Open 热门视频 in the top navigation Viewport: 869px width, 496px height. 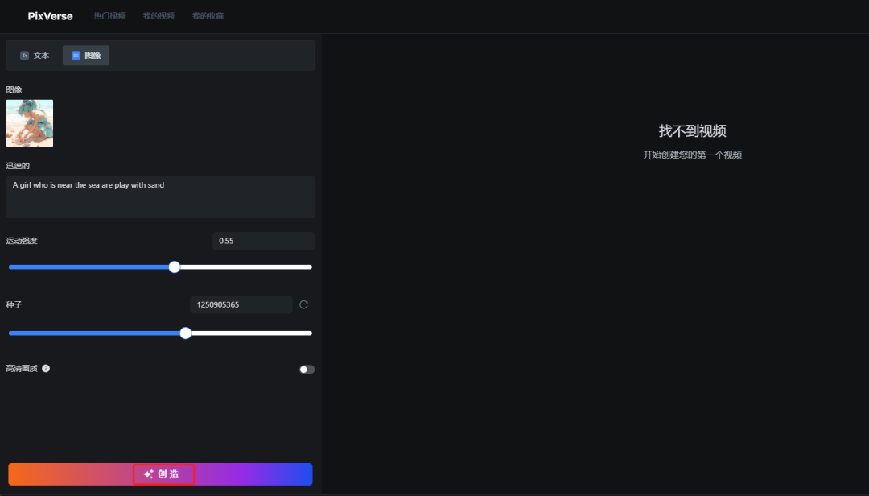(109, 15)
